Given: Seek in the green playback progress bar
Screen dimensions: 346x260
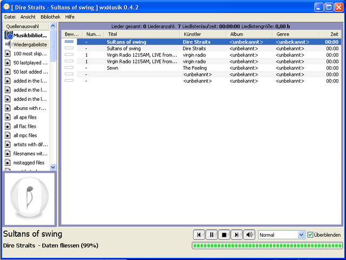Looking at the screenshot, I should (267, 245).
